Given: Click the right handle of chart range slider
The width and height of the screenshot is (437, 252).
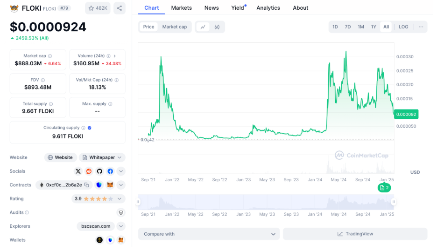Looking at the screenshot, I should 394,202.
